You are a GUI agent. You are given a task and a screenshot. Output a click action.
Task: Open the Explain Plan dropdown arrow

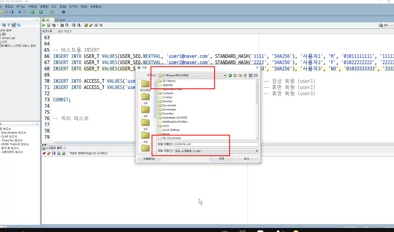[x=58, y=25]
